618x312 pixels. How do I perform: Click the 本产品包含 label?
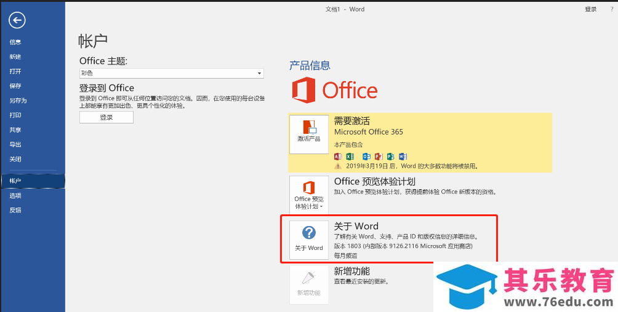pos(348,145)
